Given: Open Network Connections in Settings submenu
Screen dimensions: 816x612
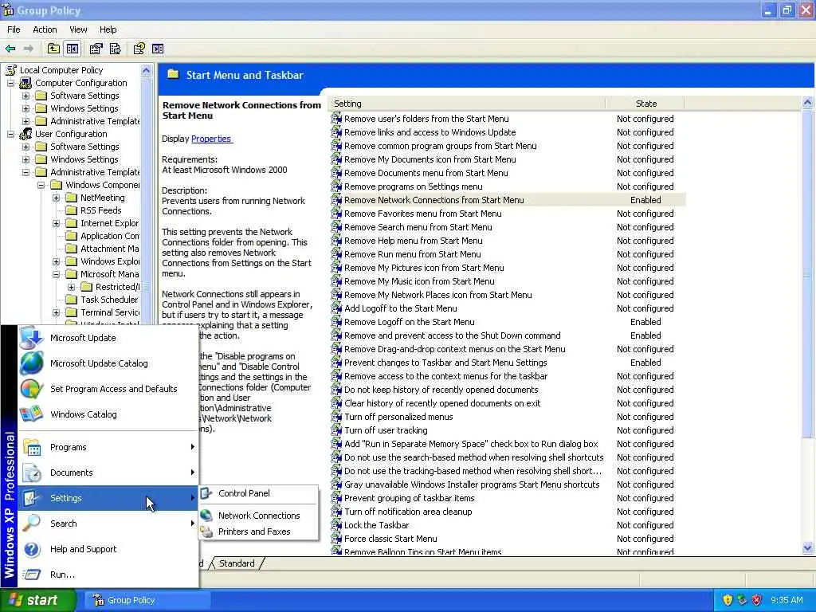Looking at the screenshot, I should (259, 516).
